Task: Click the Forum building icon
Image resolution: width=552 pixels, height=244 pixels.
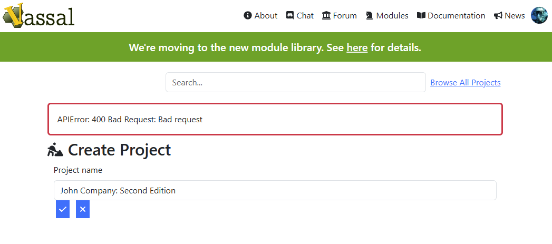Action: click(x=326, y=15)
